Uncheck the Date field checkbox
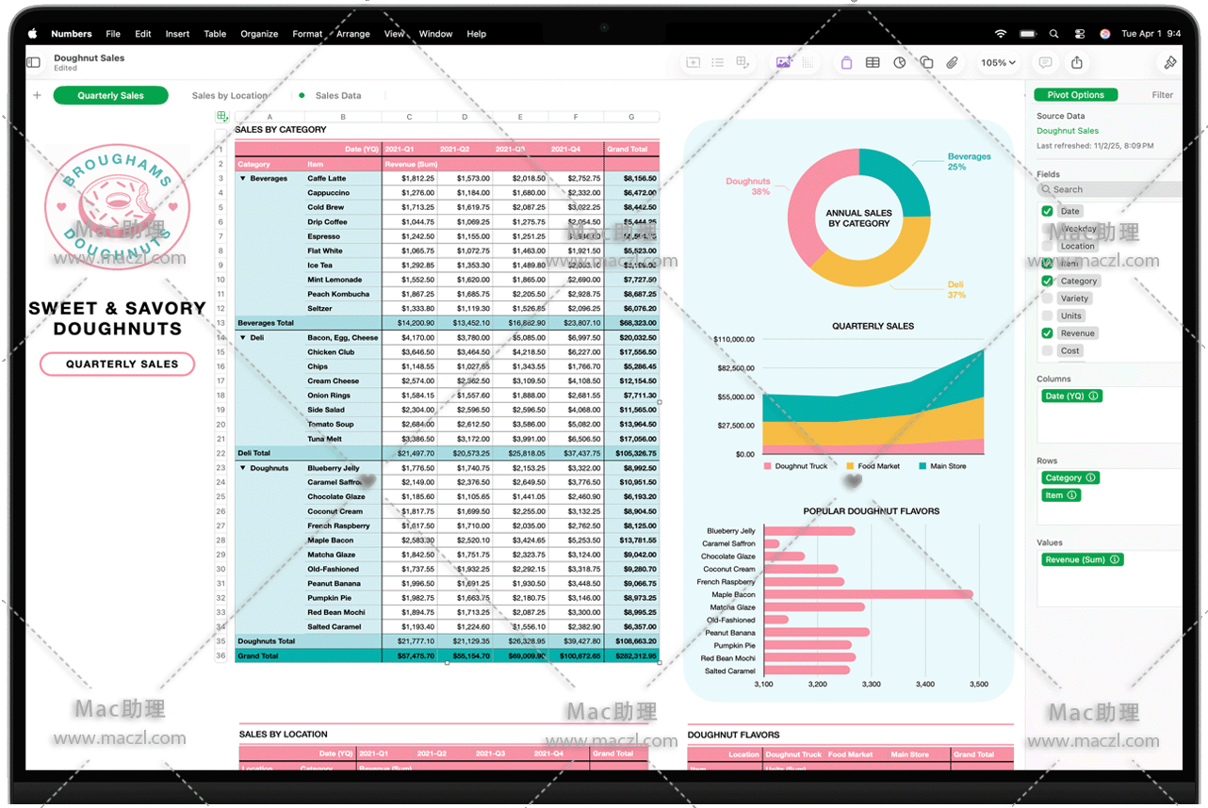The image size is (1208, 808). [x=1047, y=211]
